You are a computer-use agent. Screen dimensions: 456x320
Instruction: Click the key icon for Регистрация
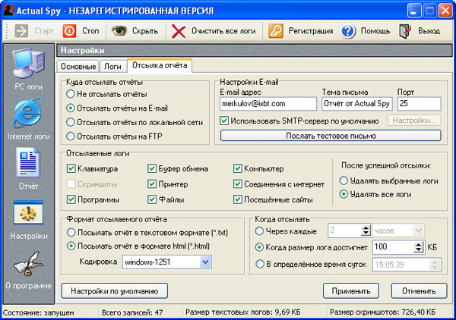coord(275,31)
